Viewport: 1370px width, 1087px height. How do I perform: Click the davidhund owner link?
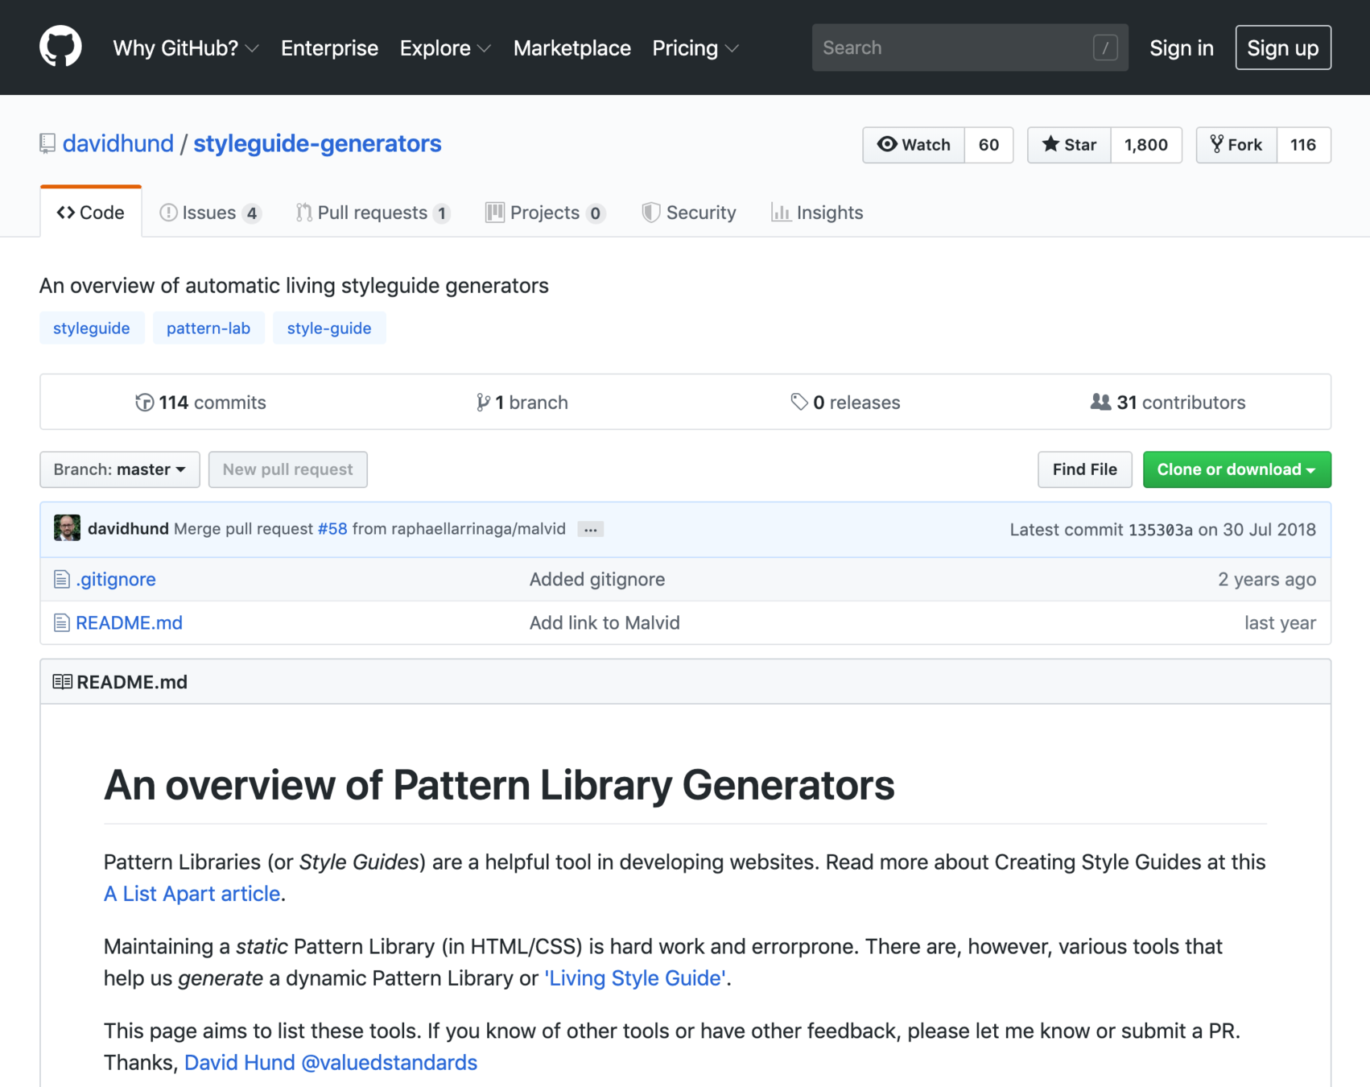click(x=118, y=144)
